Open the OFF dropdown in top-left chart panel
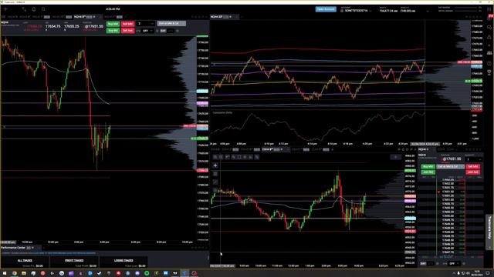494x277 pixels. tap(147, 31)
